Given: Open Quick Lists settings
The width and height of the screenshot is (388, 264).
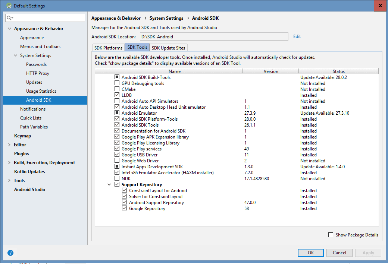Looking at the screenshot, I should point(31,118).
